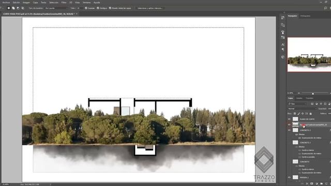Click the Navigator preview thumbnail

click(309, 55)
